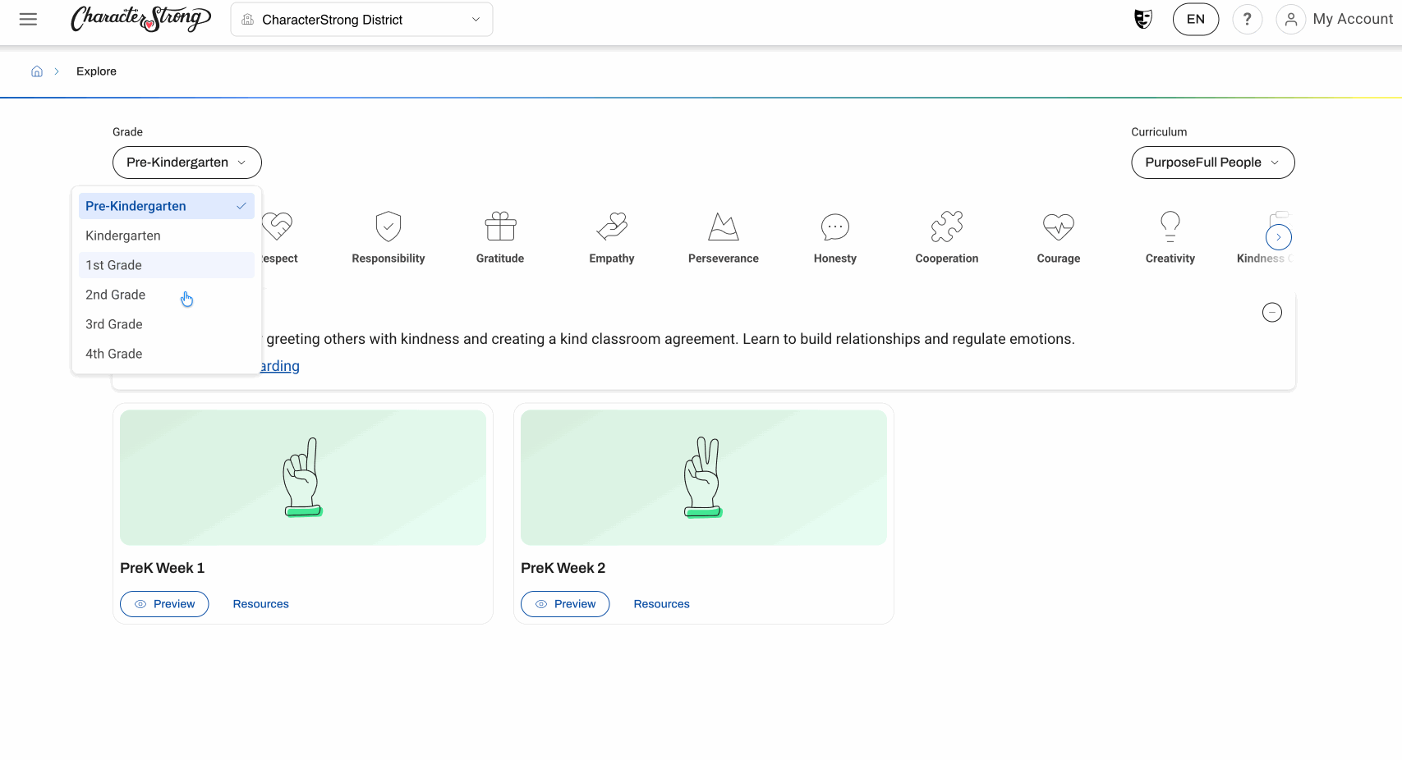
Task: Select the Creativity lightbulb icon
Action: click(x=1170, y=227)
